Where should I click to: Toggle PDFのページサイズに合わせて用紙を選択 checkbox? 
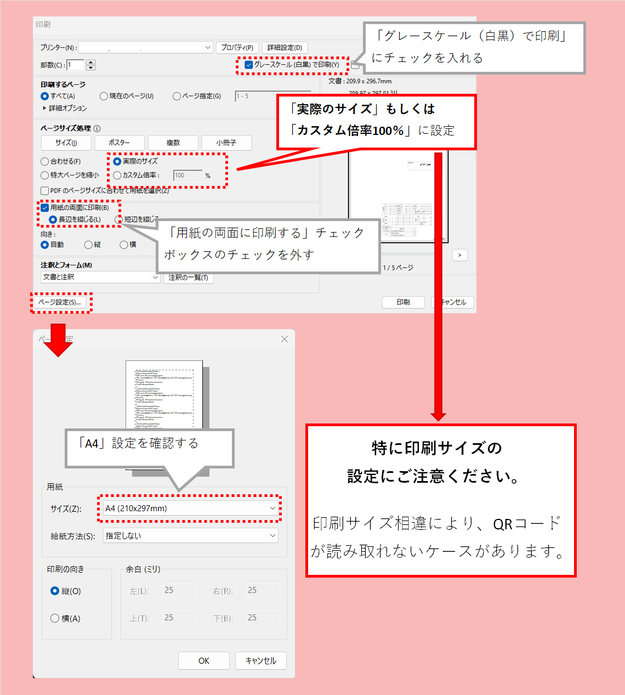click(x=45, y=190)
